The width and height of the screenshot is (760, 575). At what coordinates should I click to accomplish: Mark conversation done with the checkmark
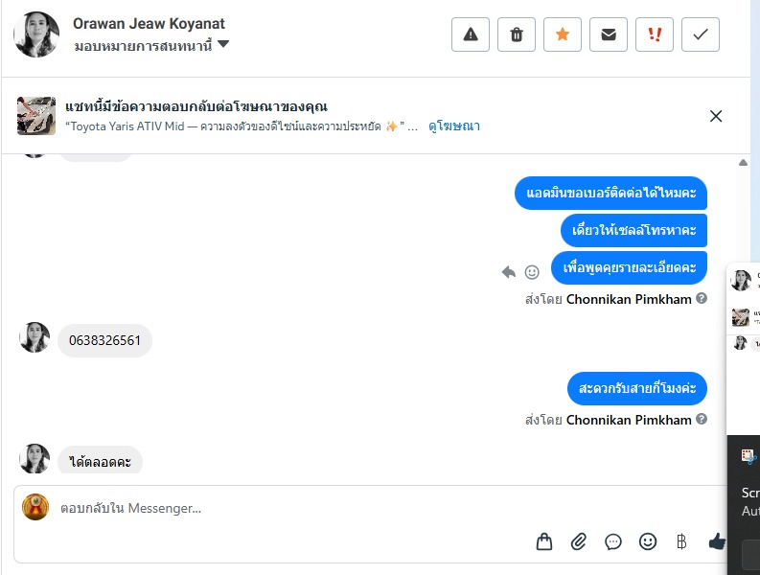coord(701,34)
